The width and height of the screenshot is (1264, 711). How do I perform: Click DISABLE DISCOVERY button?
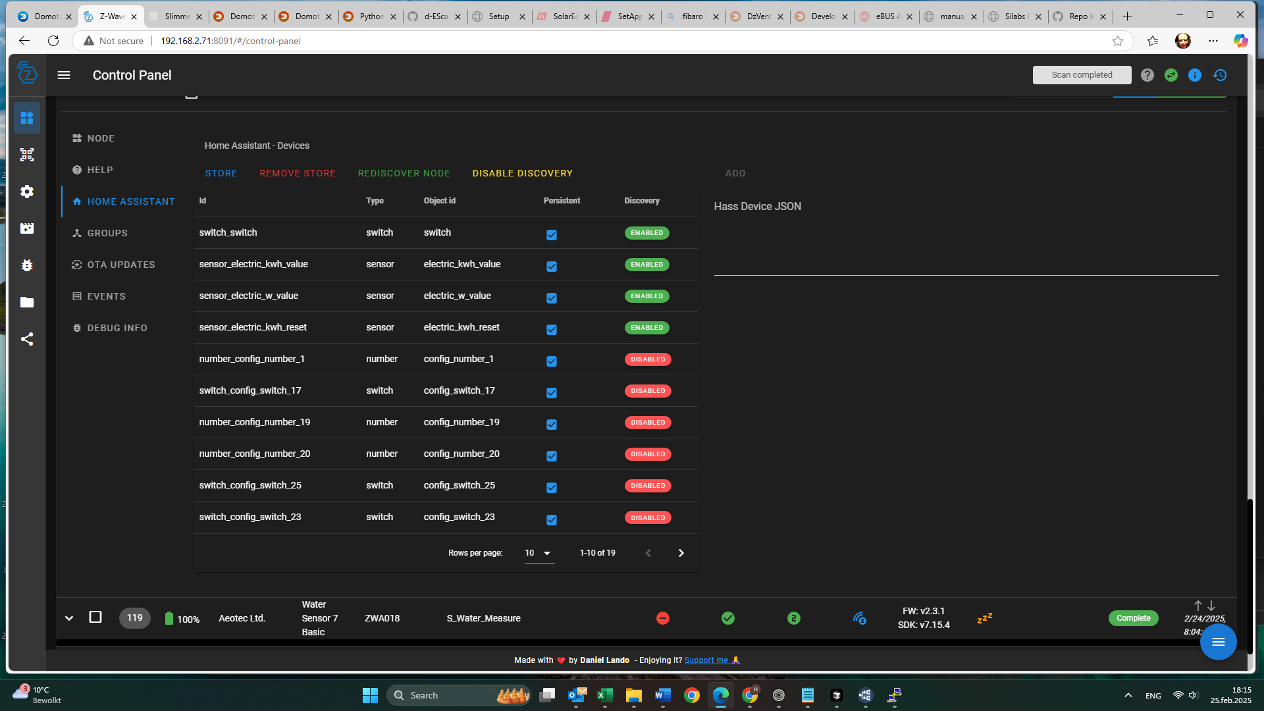[x=523, y=173]
